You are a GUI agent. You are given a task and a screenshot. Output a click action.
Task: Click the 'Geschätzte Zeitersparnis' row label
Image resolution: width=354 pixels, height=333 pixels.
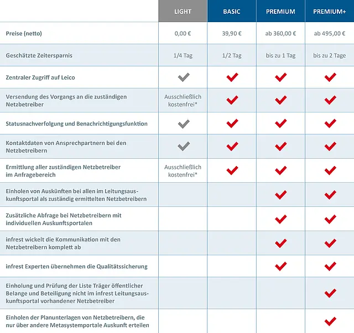pyautogui.click(x=39, y=55)
